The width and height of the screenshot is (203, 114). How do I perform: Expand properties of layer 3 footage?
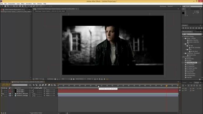(8, 94)
